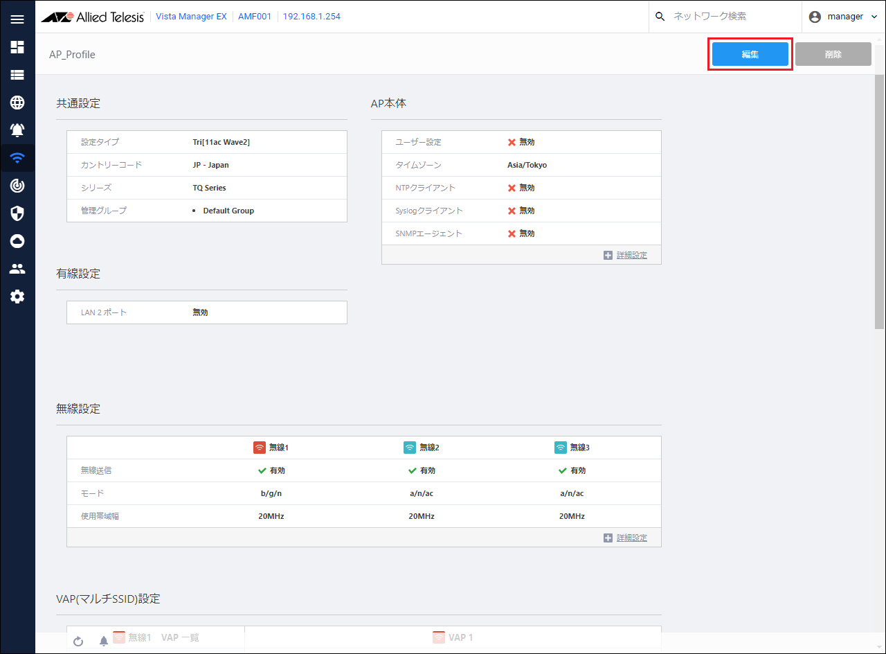Open the asset list icon in sidebar

[17, 75]
